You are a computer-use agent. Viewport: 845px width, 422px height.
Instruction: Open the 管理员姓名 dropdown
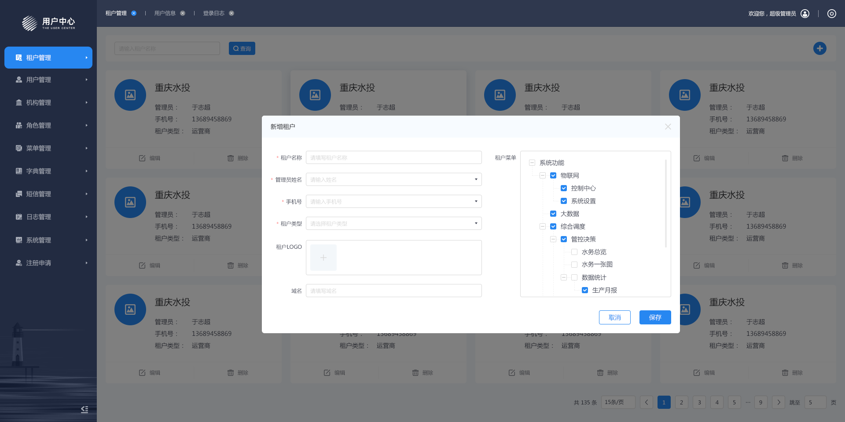pyautogui.click(x=393, y=179)
